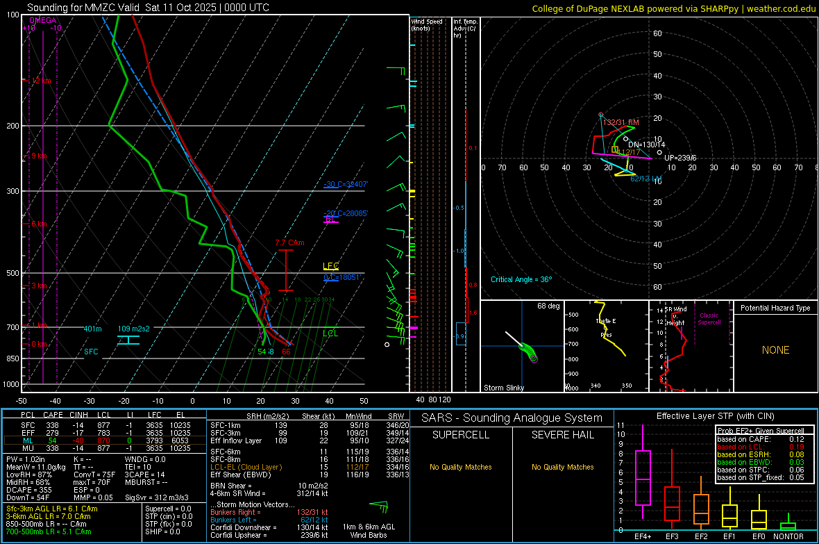Click the NONE hazard type value
Image resolution: width=819 pixels, height=544 pixels.
coord(775,350)
